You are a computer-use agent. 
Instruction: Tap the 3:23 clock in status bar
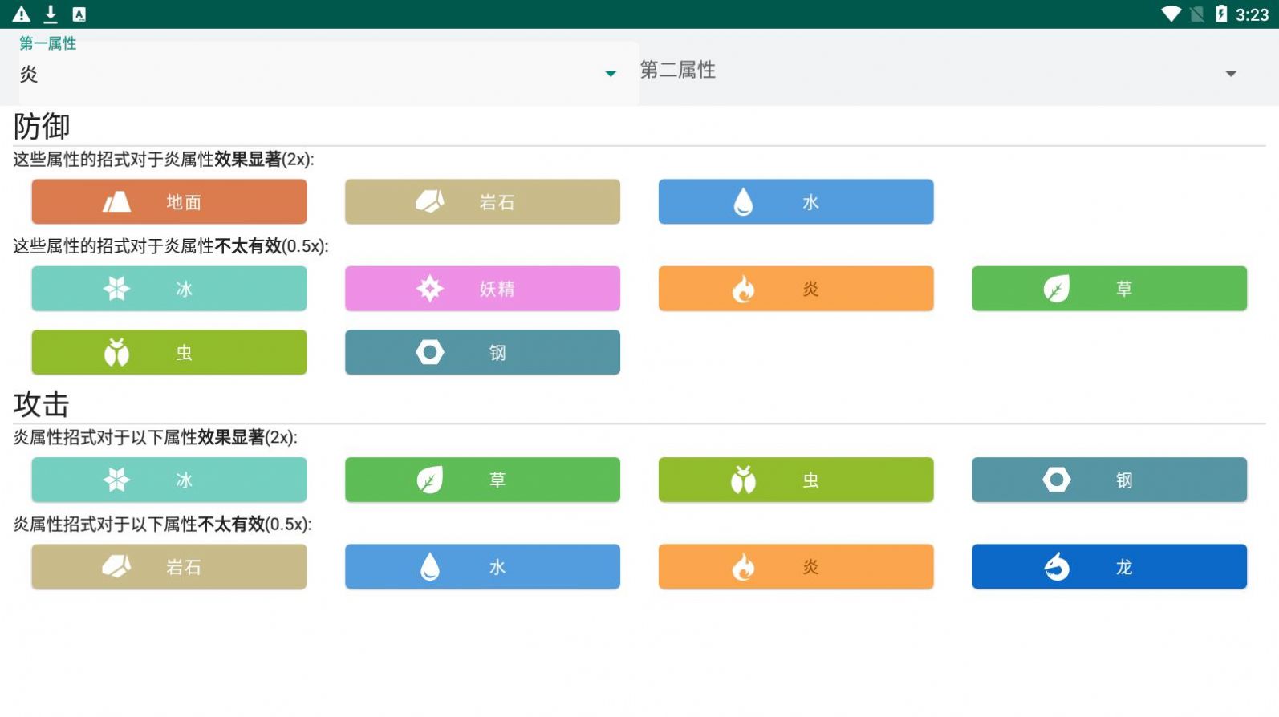click(1252, 14)
